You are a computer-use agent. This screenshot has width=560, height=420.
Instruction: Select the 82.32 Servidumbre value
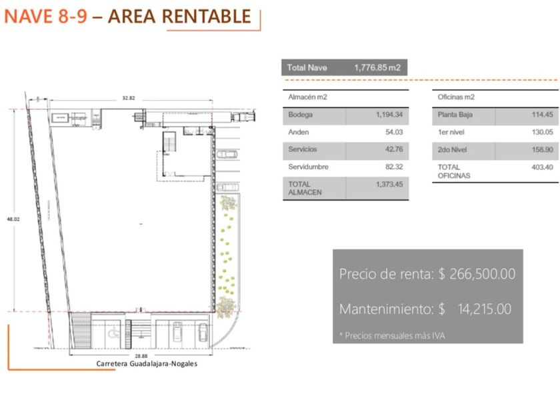click(394, 167)
